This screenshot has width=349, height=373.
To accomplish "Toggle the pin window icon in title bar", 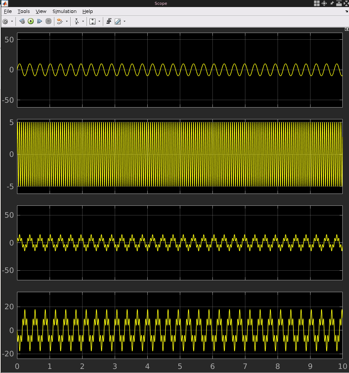I will 332,3.
